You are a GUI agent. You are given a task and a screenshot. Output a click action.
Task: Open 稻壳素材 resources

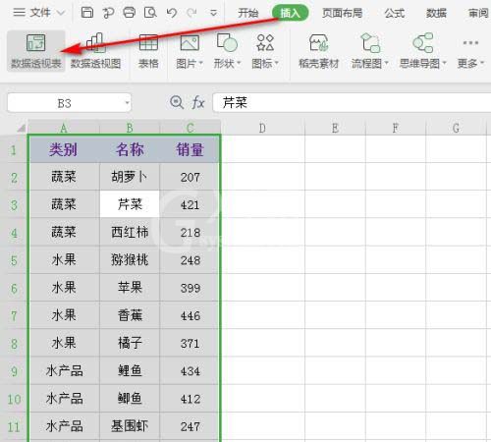click(318, 51)
